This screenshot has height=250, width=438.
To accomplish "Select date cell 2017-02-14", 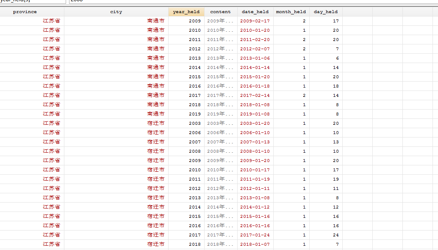I will pos(255,96).
